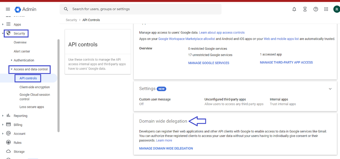
Task: Collapse the Access and data control section
Action: 11,69
